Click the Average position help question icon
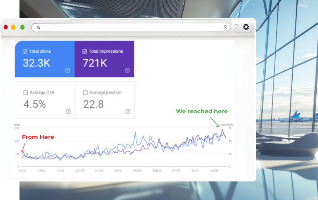Viewport: 318px width, 200px height. (128, 111)
